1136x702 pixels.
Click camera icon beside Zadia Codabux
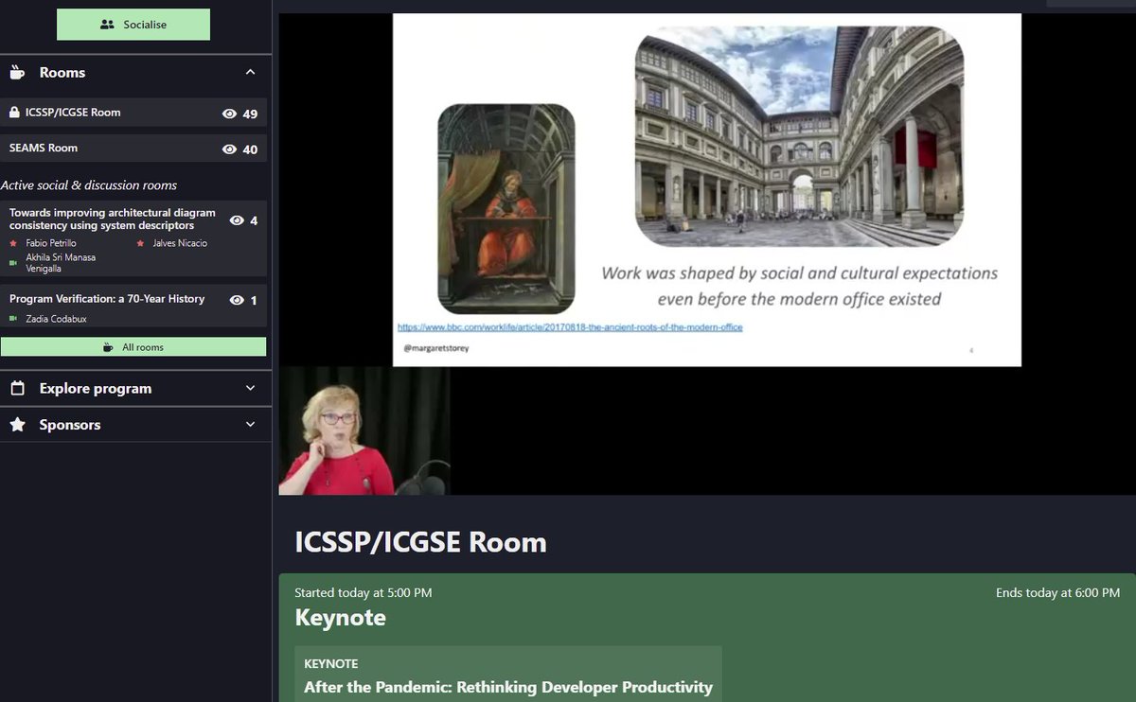pos(14,319)
